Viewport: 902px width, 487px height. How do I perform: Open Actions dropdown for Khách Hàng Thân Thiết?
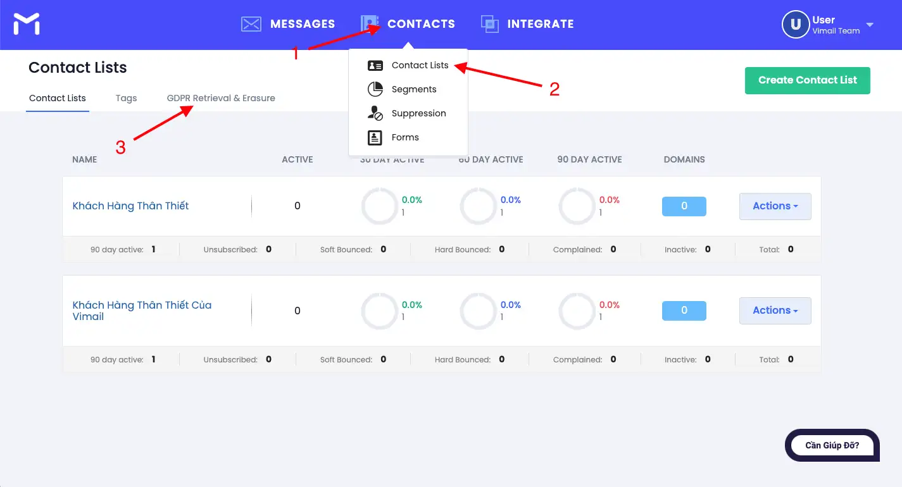pyautogui.click(x=775, y=206)
